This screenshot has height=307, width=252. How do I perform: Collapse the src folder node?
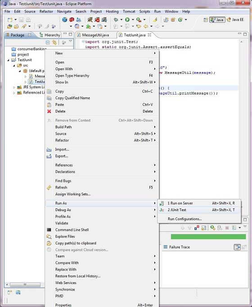14,66
